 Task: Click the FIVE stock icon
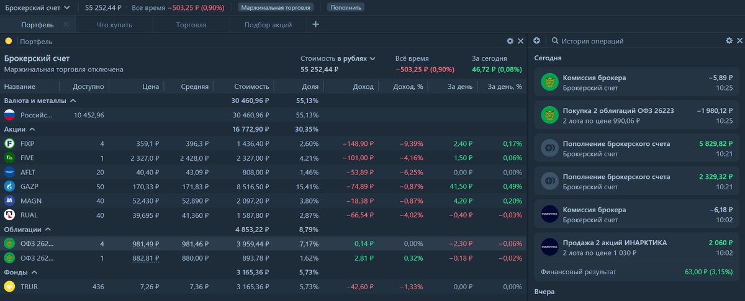coord(9,158)
